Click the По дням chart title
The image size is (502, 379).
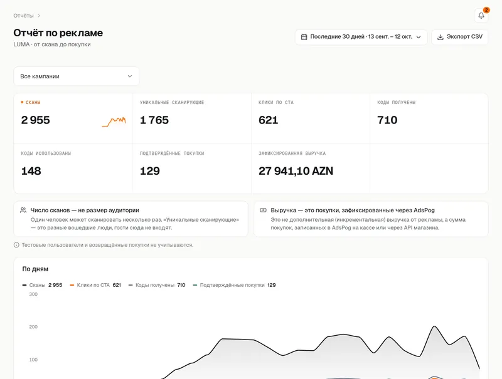(35, 269)
